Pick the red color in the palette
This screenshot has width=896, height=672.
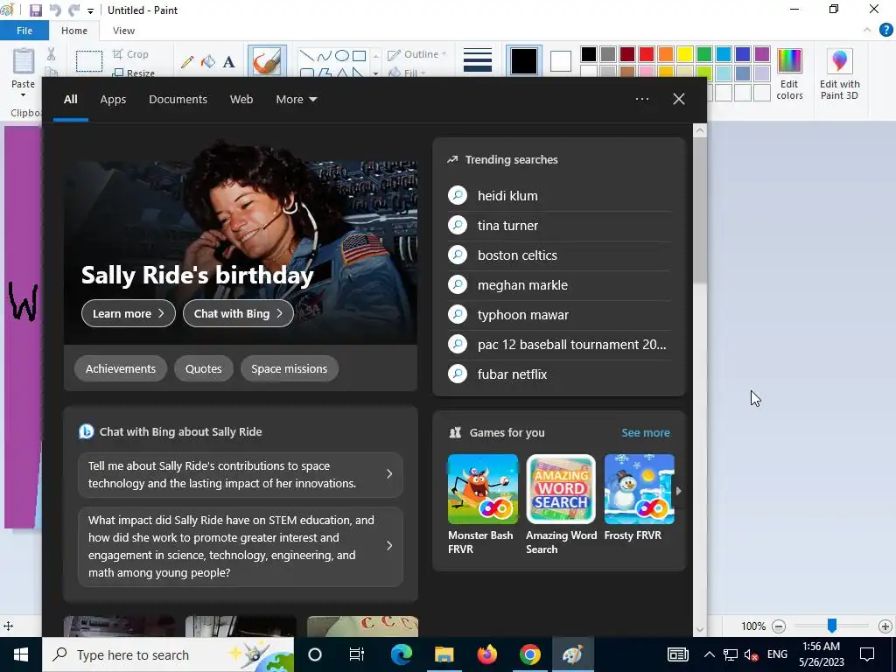click(x=647, y=54)
